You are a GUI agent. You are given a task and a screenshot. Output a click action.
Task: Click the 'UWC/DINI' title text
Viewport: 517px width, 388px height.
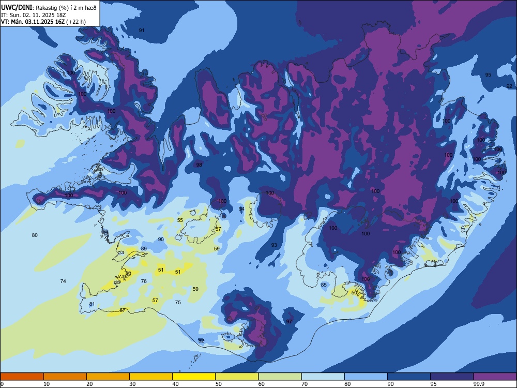pyautogui.click(x=17, y=8)
